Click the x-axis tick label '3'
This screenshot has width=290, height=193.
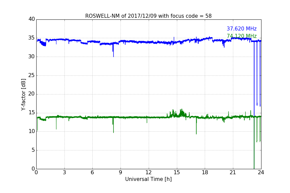[64, 173]
